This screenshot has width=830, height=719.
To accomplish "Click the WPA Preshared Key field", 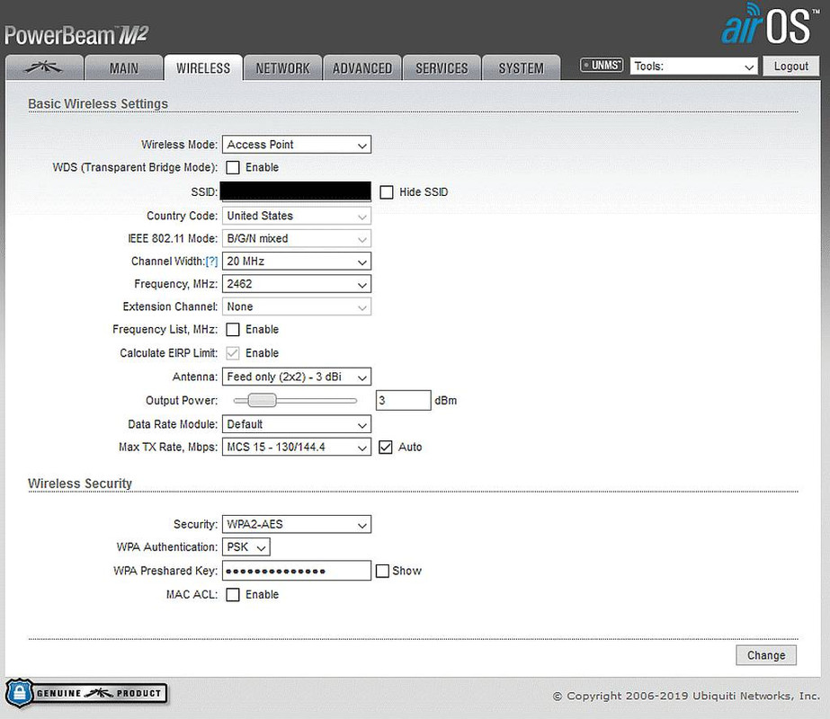I will point(297,571).
